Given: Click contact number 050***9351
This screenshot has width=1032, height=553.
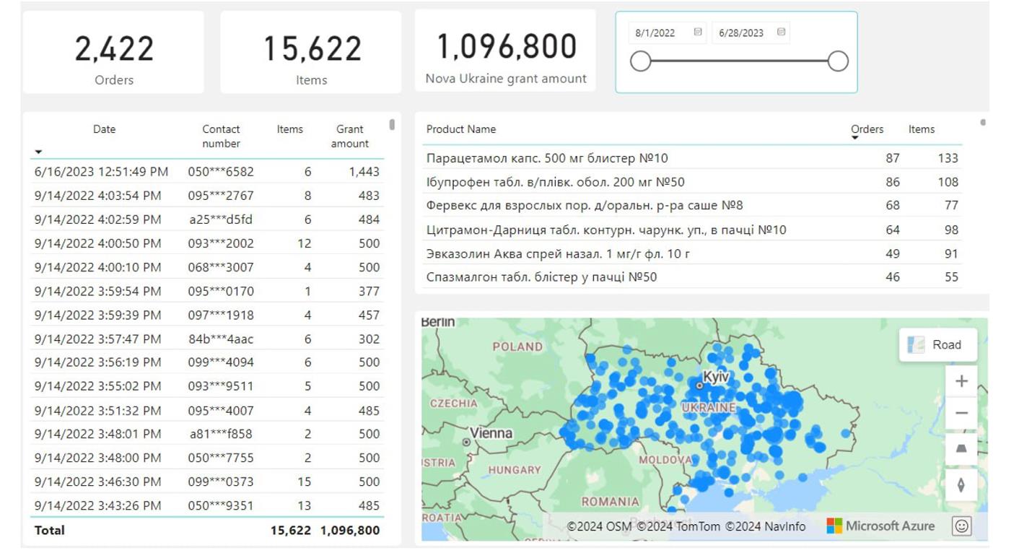Looking at the screenshot, I should (x=221, y=505).
